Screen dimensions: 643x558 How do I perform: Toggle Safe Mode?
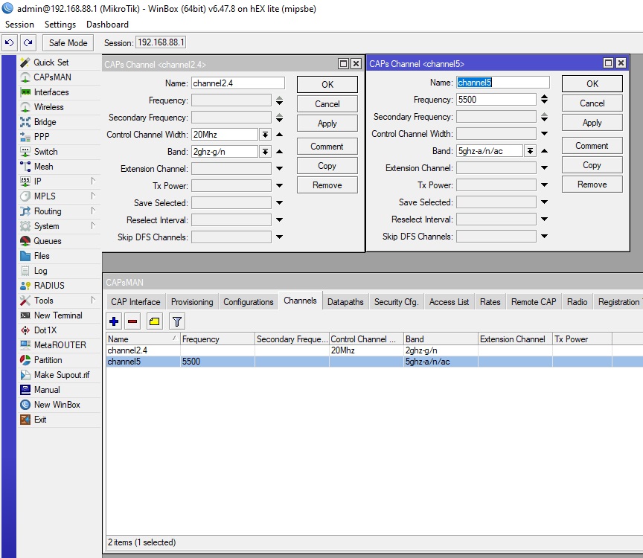point(68,42)
